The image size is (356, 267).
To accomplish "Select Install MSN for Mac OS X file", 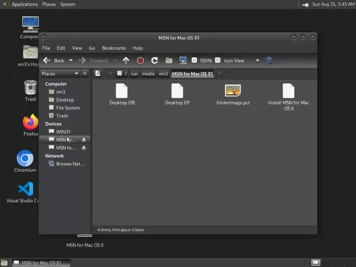I will click(x=289, y=97).
